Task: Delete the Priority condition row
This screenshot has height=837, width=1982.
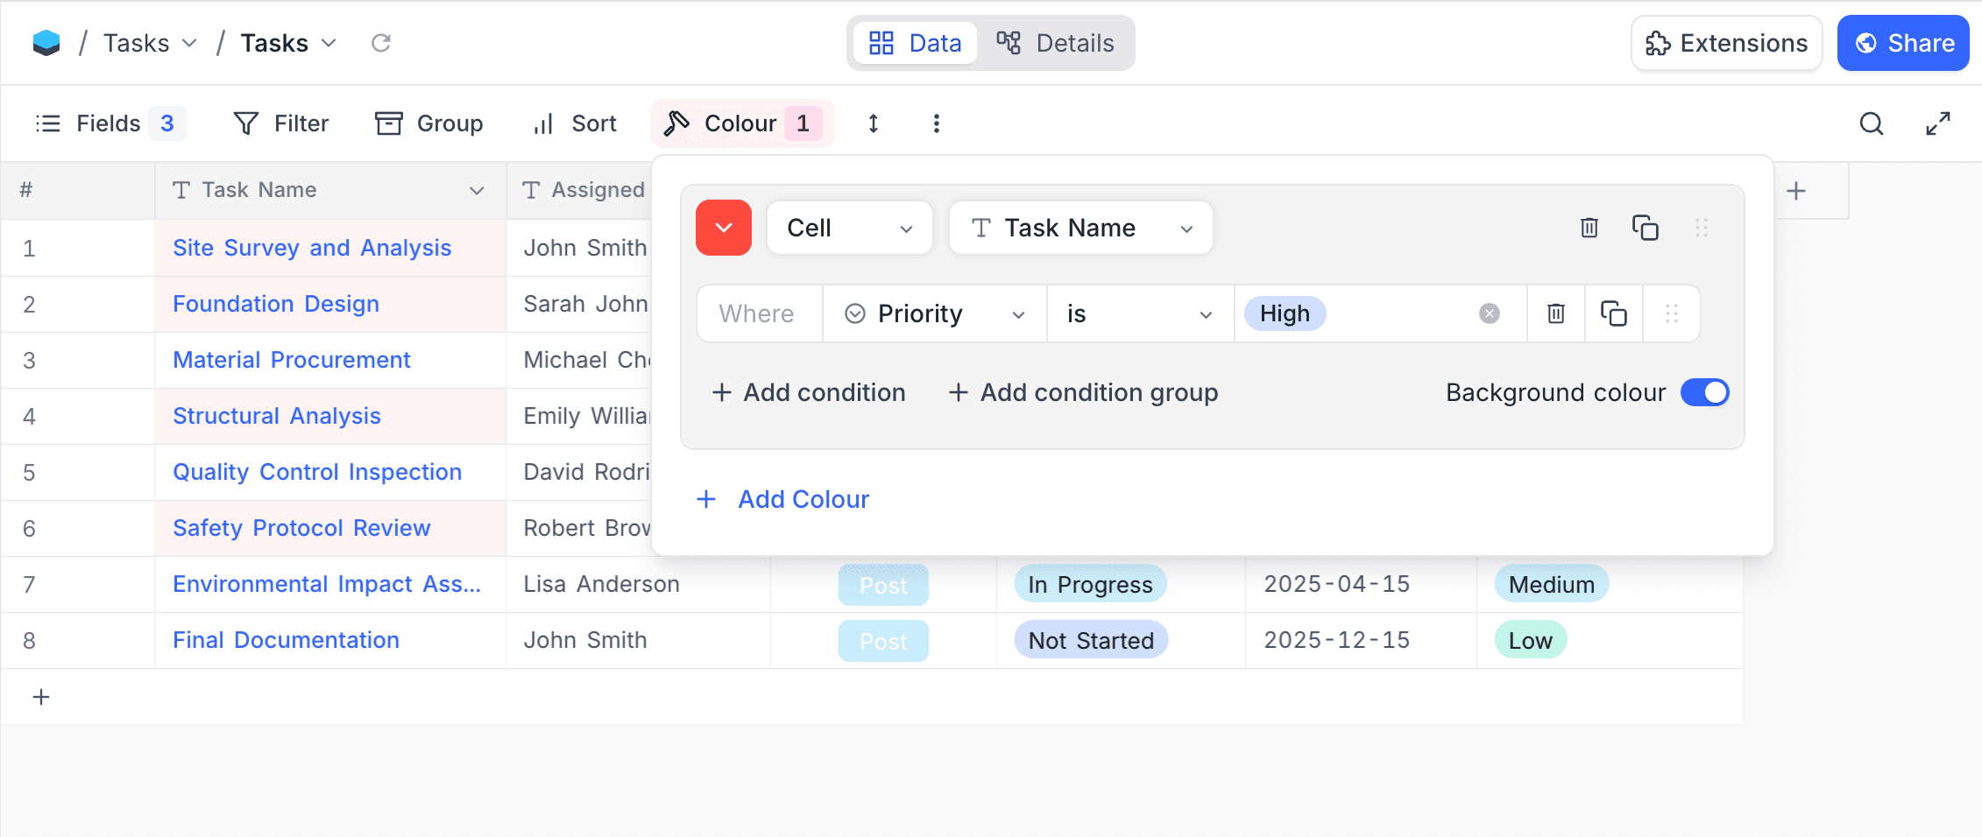Action: pos(1555,313)
